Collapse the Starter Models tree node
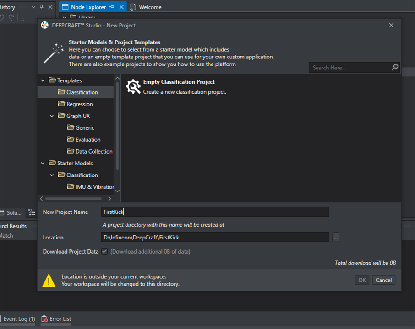The height and width of the screenshot is (329, 415). click(43, 163)
